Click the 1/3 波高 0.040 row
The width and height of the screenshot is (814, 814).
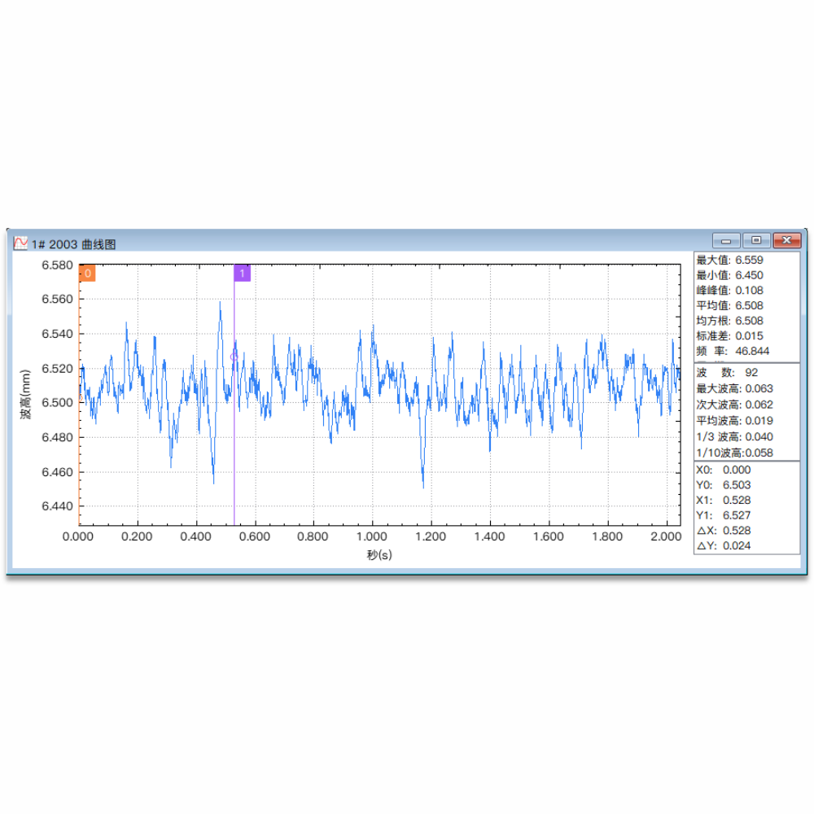pyautogui.click(x=734, y=437)
